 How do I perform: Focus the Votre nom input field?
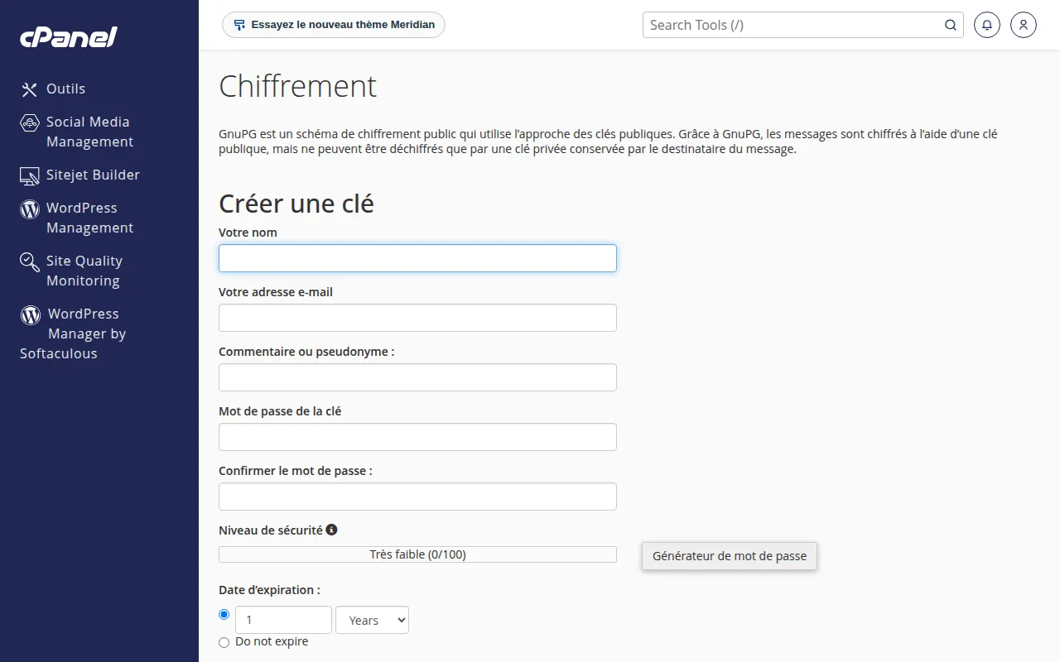pos(417,258)
